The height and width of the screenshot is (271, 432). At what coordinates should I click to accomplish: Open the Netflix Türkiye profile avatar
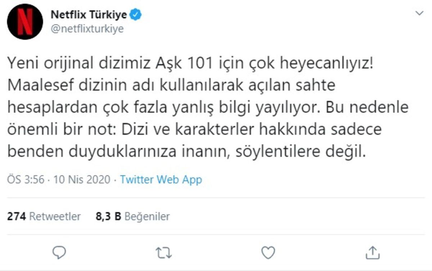(x=24, y=21)
